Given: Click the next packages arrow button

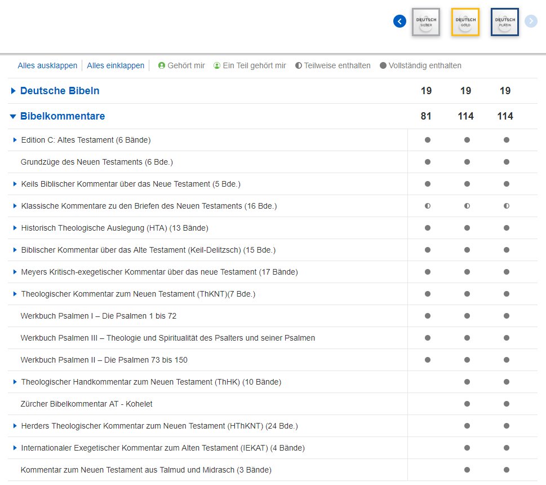Looking at the screenshot, I should pyautogui.click(x=531, y=21).
